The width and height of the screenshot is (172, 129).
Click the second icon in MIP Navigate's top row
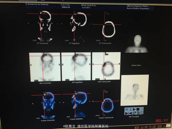(130, 110)
